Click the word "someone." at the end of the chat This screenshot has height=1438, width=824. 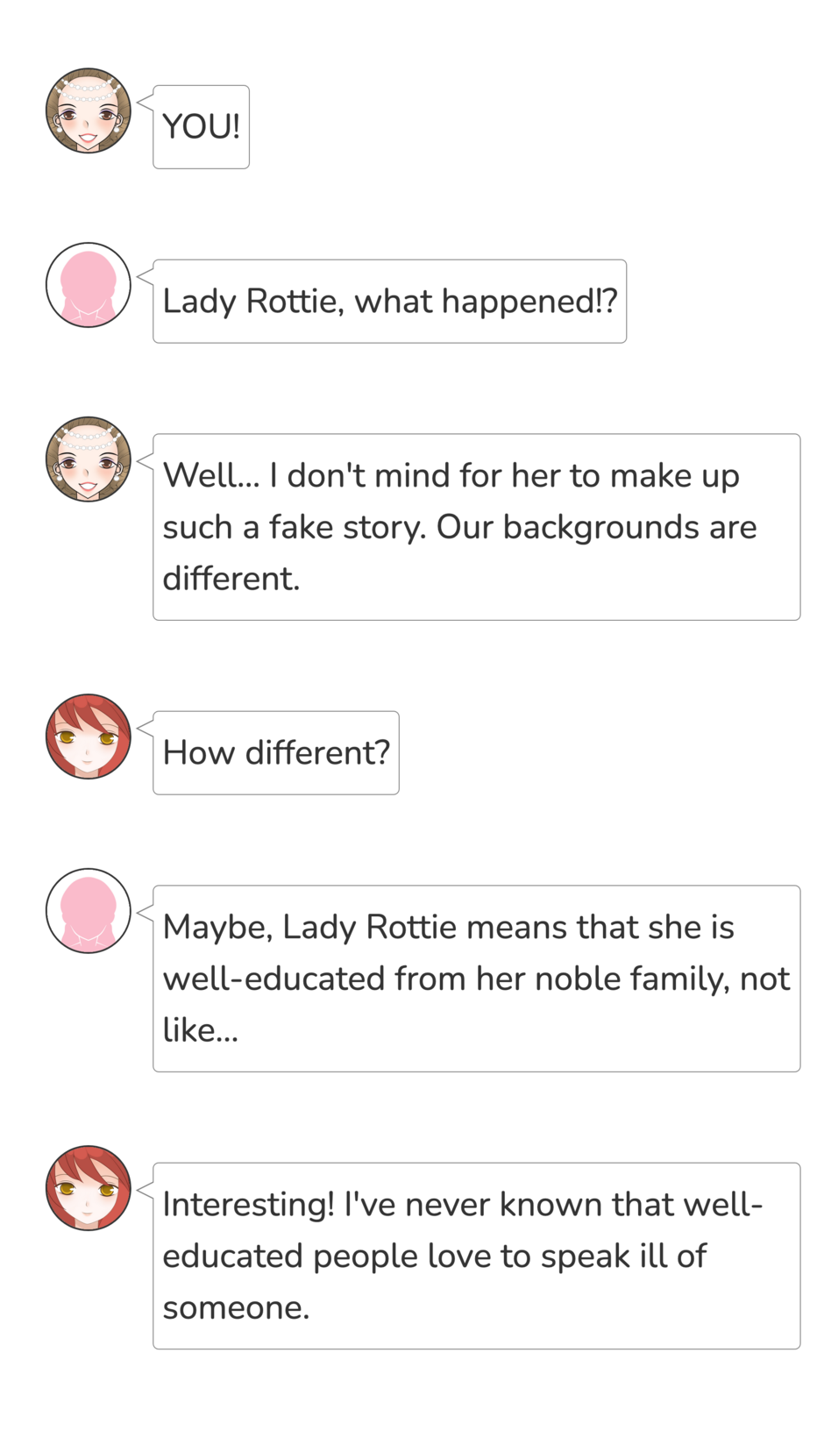click(x=236, y=1307)
